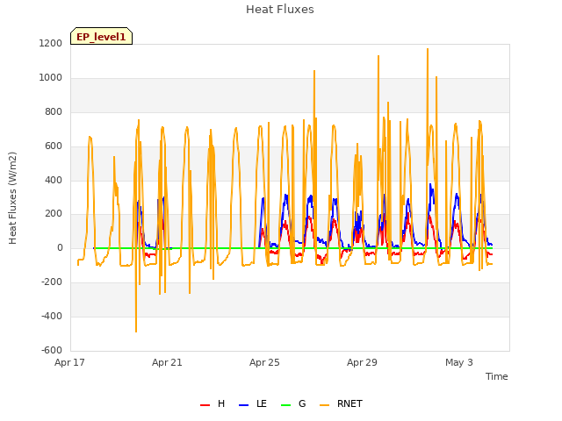562x421 pixels.
Task: Click the Time x-axis label
Action: [x=497, y=376]
